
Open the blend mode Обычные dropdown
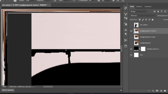143,16
